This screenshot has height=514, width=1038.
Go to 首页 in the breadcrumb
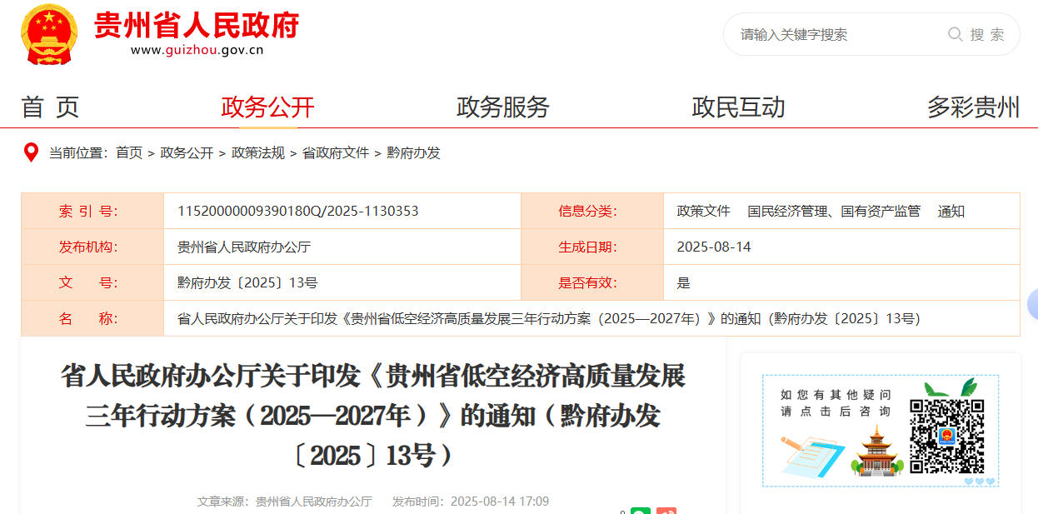point(129,153)
